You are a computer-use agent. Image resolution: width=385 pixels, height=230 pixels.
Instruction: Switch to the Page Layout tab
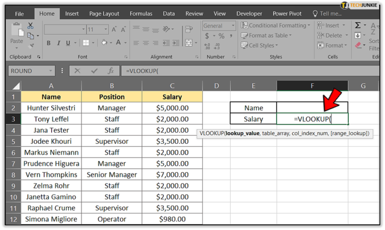click(x=104, y=13)
